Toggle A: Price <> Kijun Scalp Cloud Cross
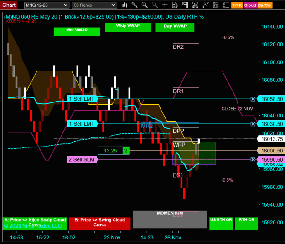 coord(35,224)
